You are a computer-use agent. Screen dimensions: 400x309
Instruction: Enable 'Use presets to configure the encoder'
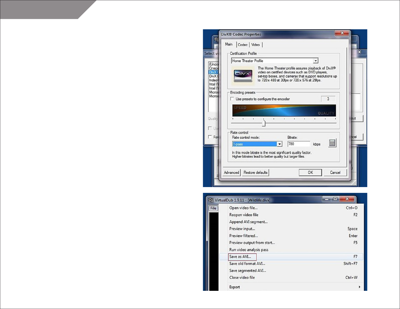pos(232,99)
